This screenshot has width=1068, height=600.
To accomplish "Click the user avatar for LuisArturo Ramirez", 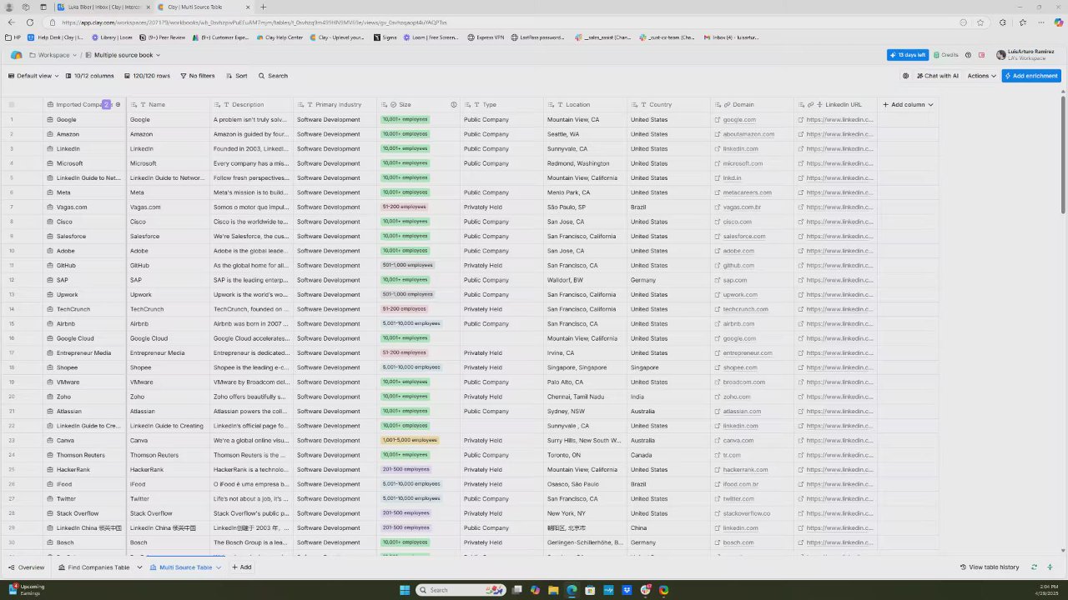I will (x=1001, y=55).
